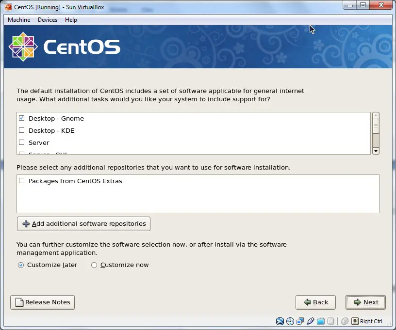The height and width of the screenshot is (330, 396).
Task: Open the Devices menu
Action: pyautogui.click(x=47, y=20)
